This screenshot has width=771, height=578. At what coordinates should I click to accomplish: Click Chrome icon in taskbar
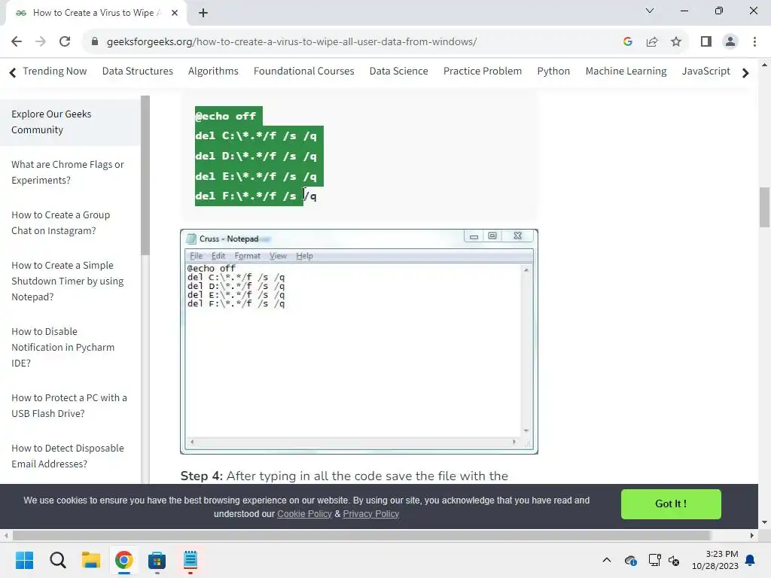[x=124, y=560]
